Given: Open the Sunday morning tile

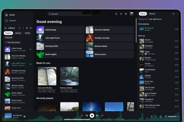Looking at the screenshot, I should click(110, 38).
